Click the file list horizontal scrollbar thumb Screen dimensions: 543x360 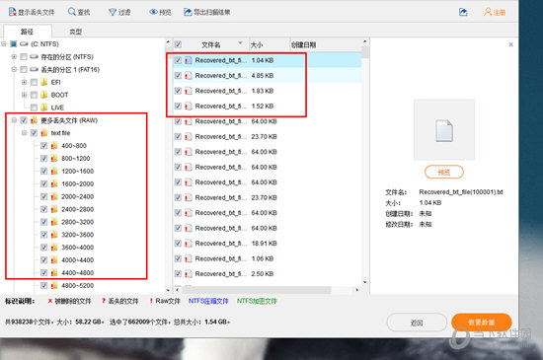click(258, 290)
